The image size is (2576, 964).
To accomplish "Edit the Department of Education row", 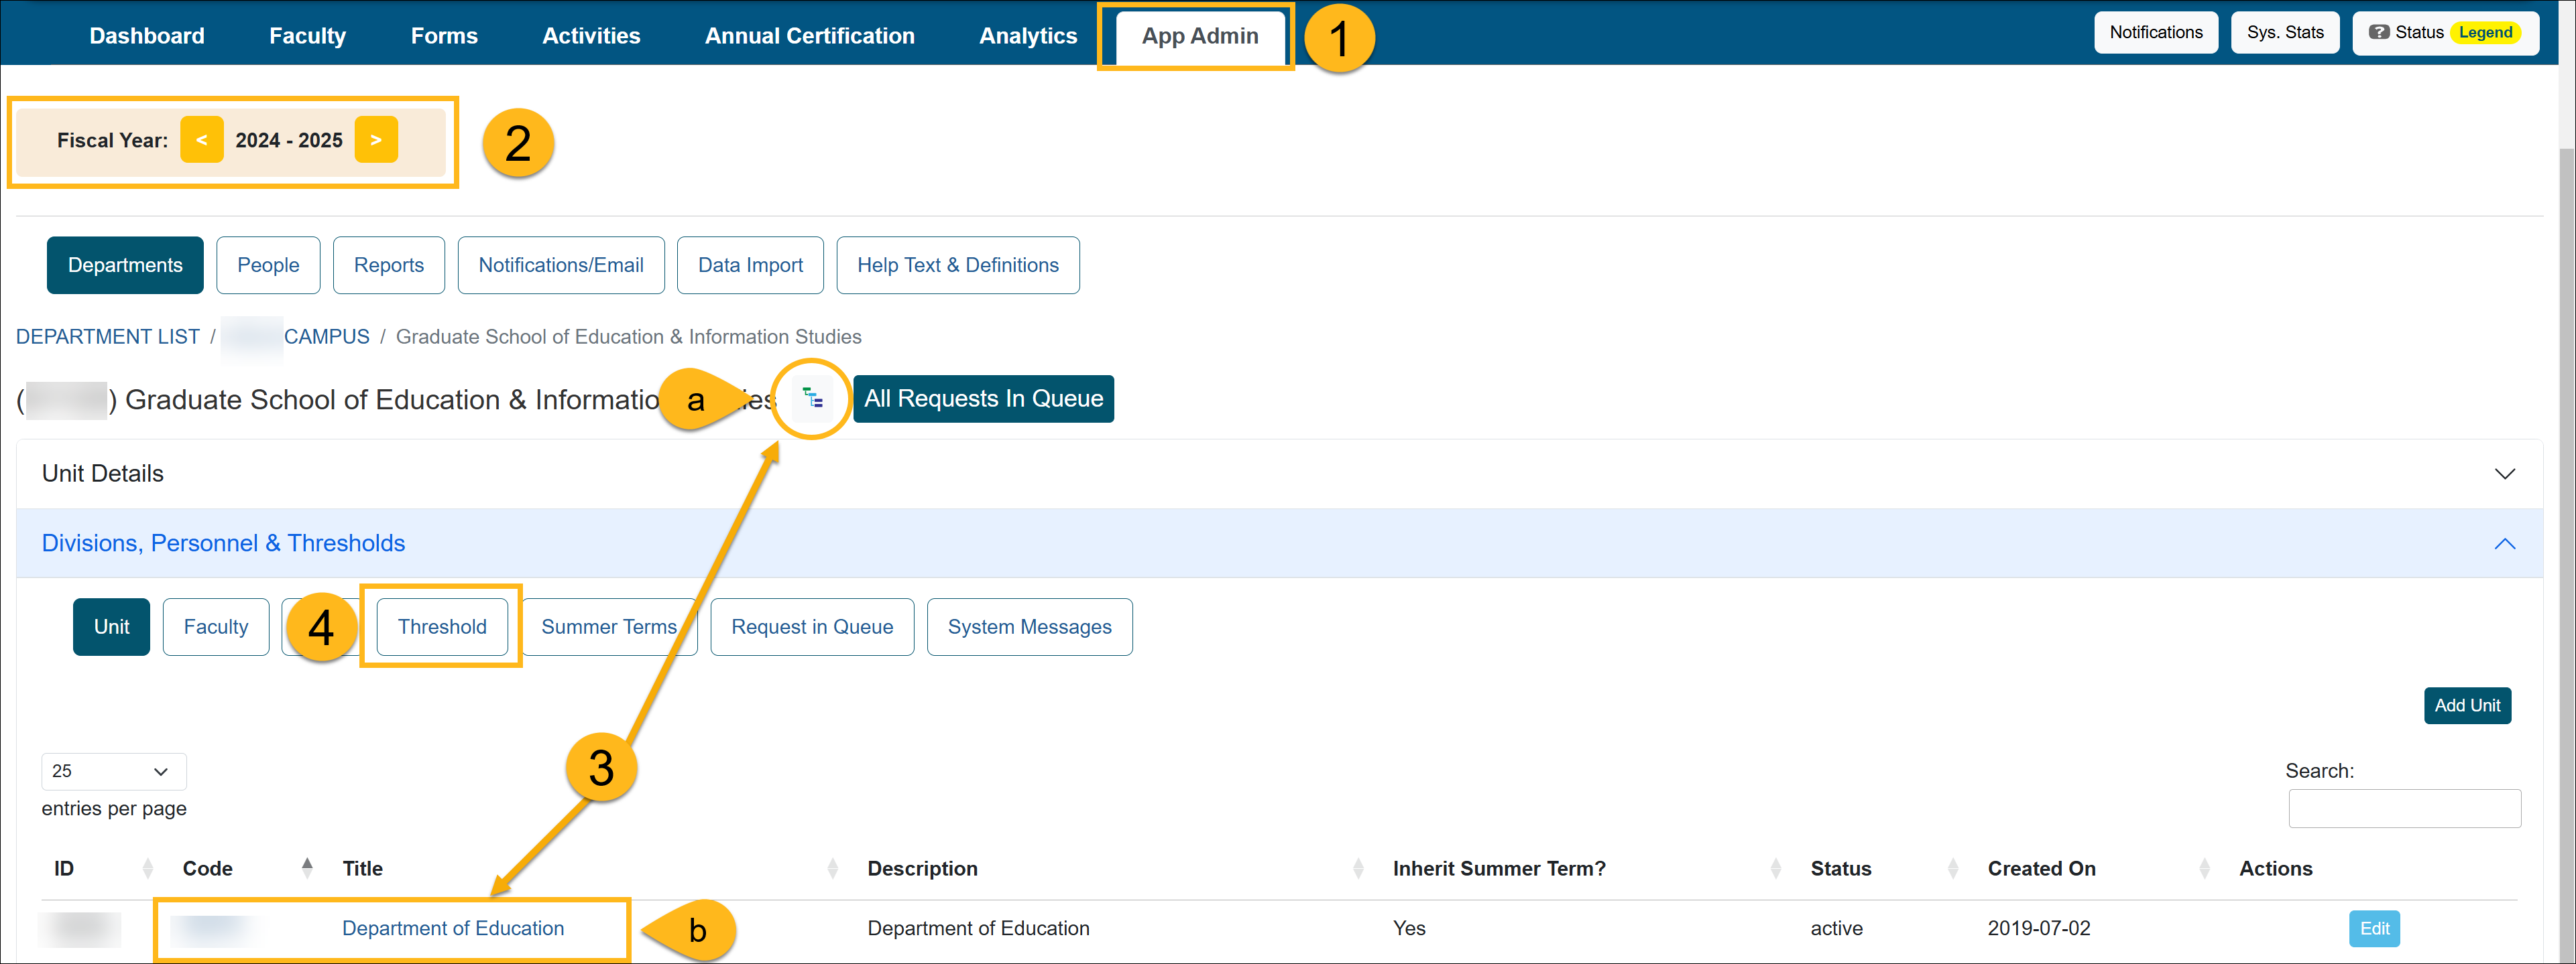I will 2375,928.
